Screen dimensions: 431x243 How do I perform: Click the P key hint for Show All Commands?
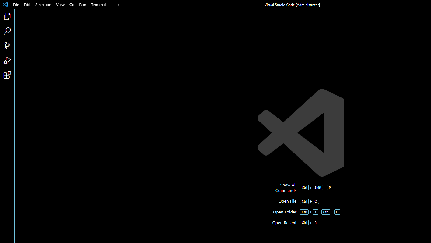[x=330, y=188]
